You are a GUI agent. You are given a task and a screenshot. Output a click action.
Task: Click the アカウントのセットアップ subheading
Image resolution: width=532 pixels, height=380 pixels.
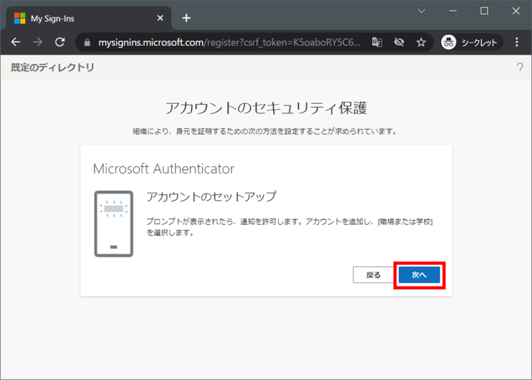click(x=211, y=197)
